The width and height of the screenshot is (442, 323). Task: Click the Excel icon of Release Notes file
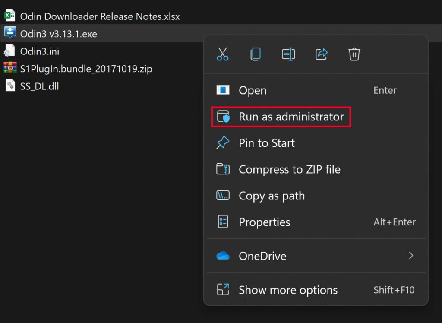[x=9, y=16]
